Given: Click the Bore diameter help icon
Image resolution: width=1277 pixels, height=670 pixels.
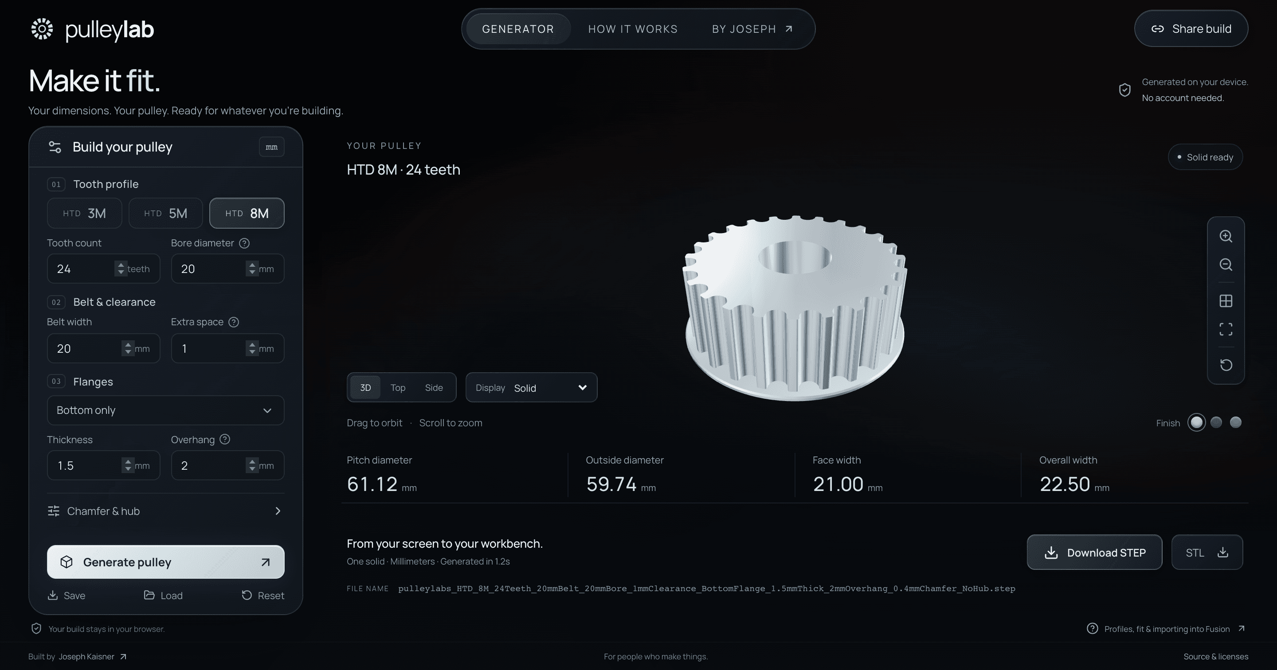Looking at the screenshot, I should pyautogui.click(x=244, y=243).
